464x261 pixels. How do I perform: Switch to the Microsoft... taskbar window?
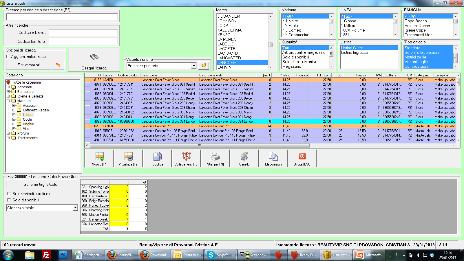[370, 255]
